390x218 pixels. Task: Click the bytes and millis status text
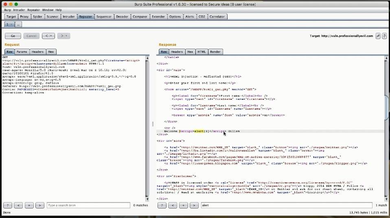pyautogui.click(x=368, y=213)
